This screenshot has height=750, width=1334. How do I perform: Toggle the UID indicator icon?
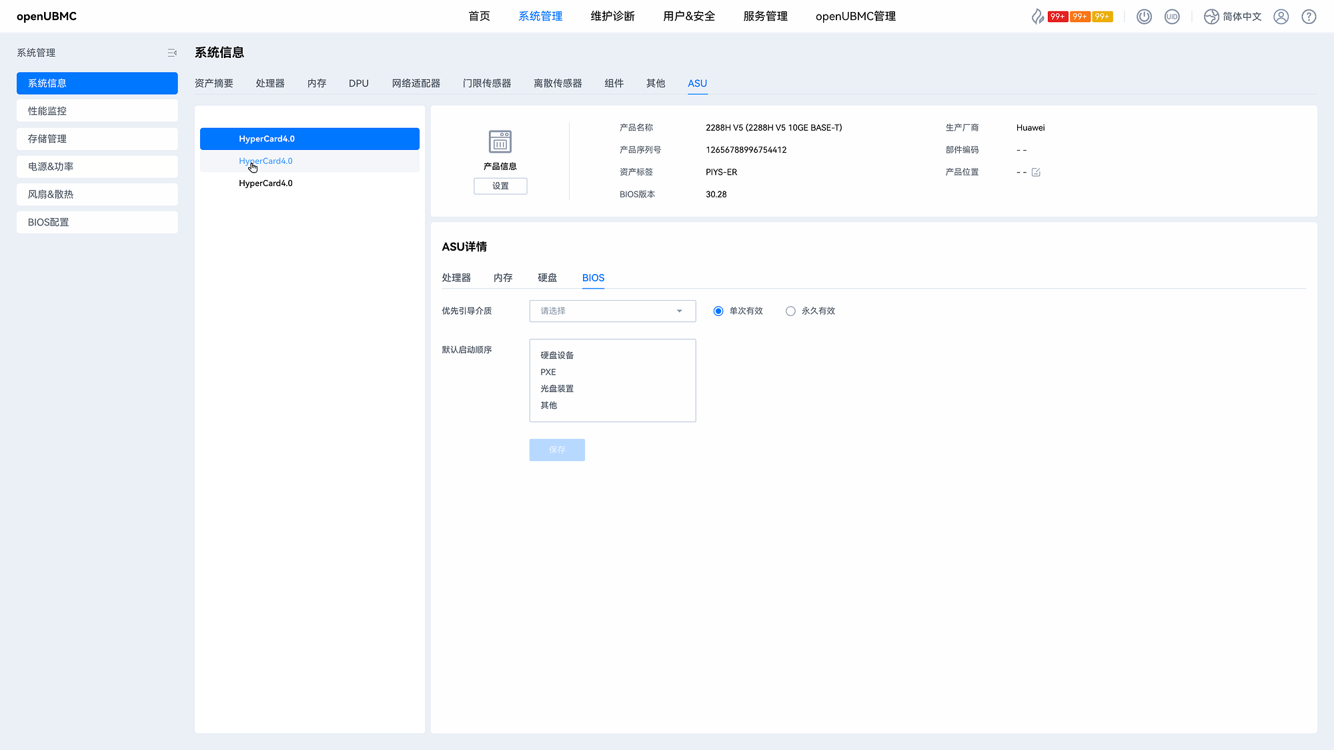tap(1172, 17)
